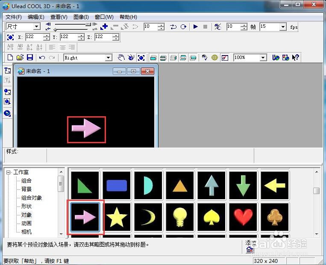Collapse the 工作室 tree node
The height and width of the screenshot is (265, 326).
pyautogui.click(x=8, y=172)
